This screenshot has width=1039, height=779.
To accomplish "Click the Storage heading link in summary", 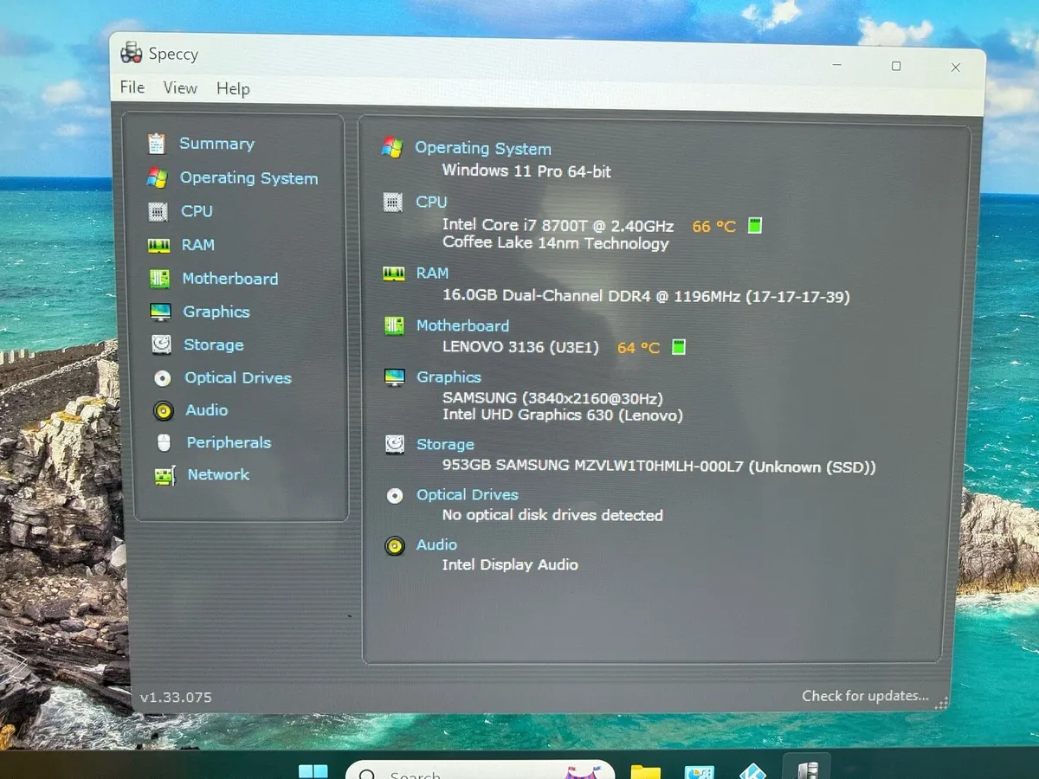I will point(445,444).
